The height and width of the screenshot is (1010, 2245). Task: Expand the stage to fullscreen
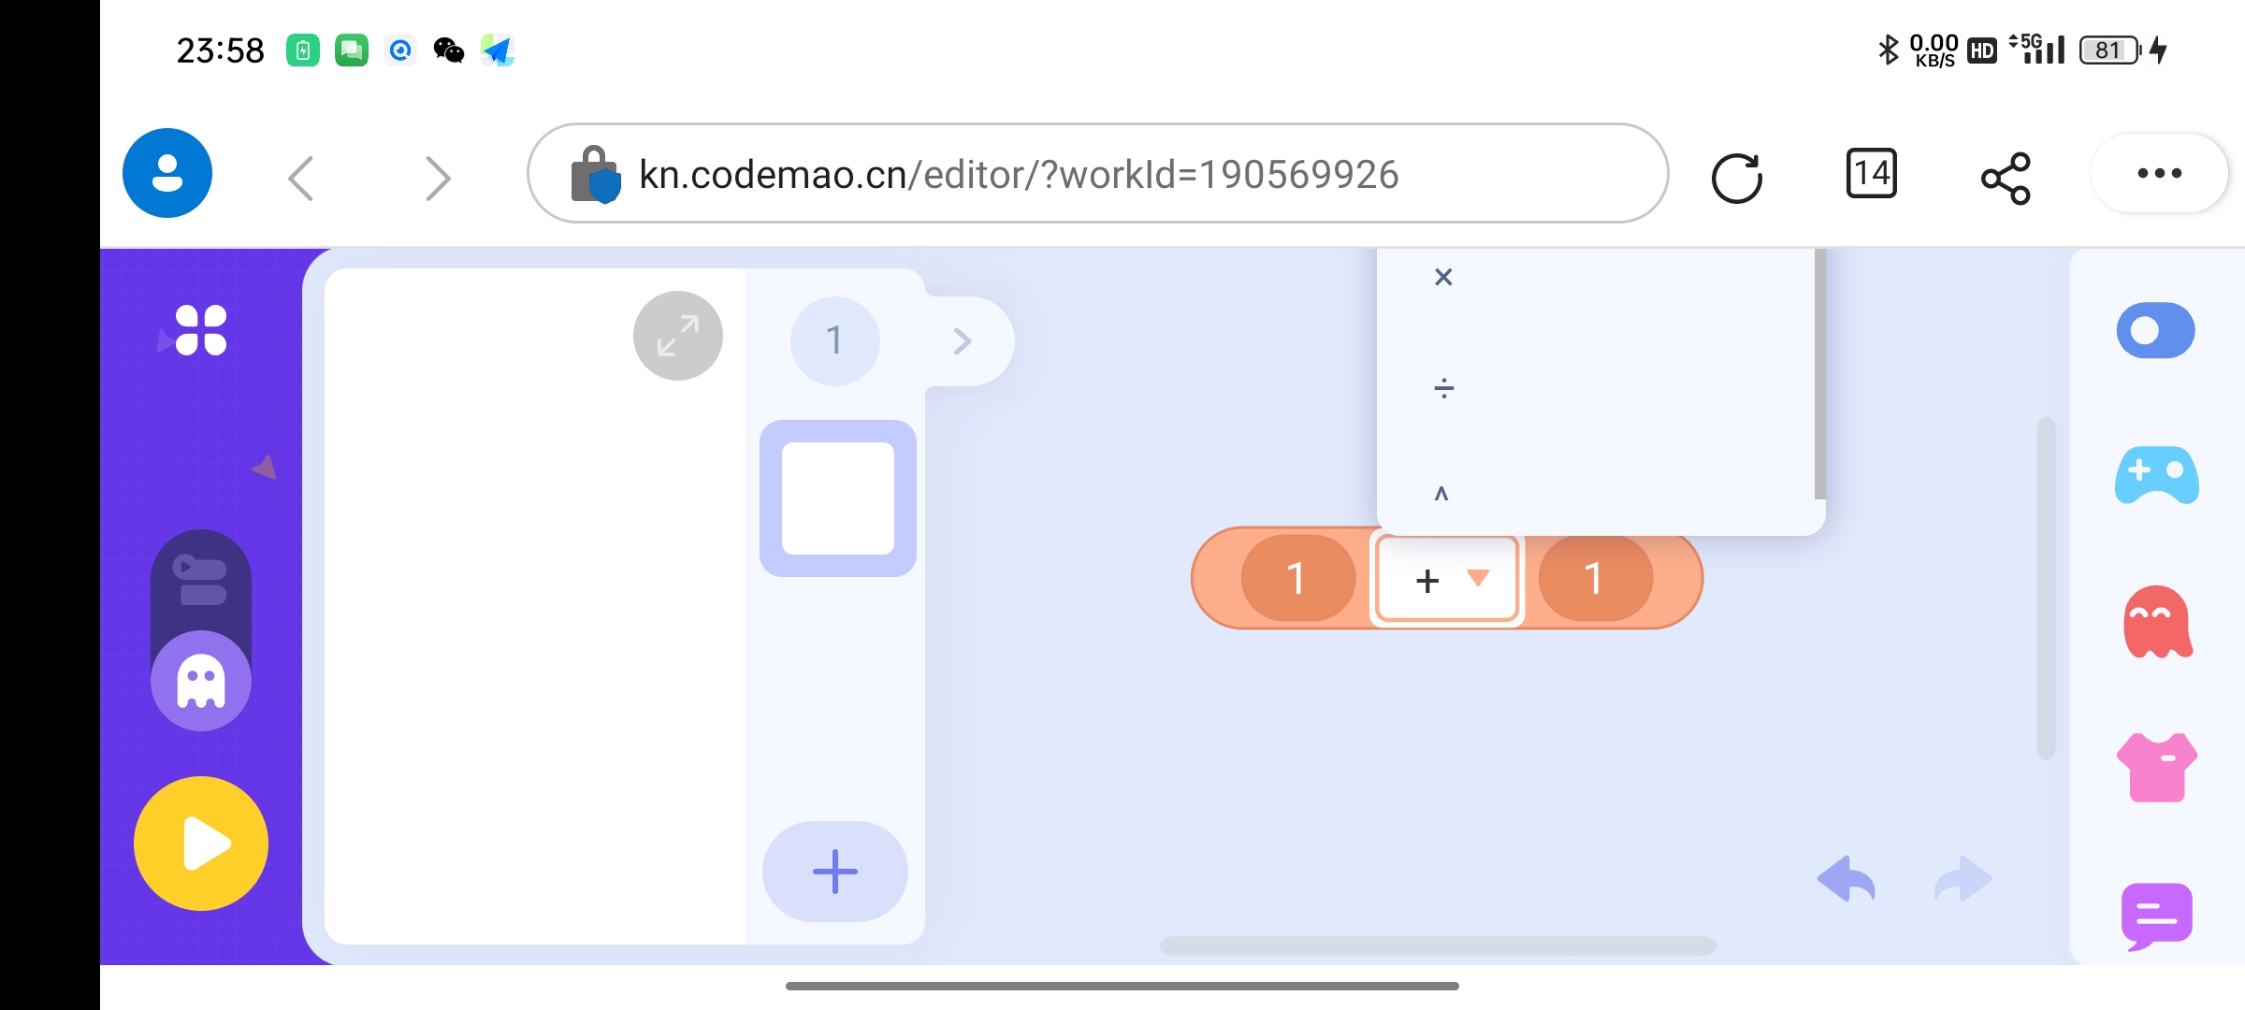click(678, 336)
